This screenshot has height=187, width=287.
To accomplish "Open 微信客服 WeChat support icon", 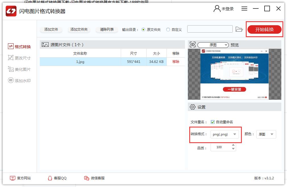I will [87, 178].
